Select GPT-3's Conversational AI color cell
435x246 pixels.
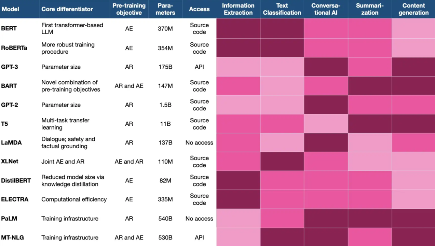coord(326,67)
